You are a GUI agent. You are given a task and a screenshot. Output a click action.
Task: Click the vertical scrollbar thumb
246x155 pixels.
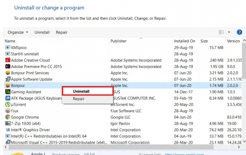click(244, 61)
